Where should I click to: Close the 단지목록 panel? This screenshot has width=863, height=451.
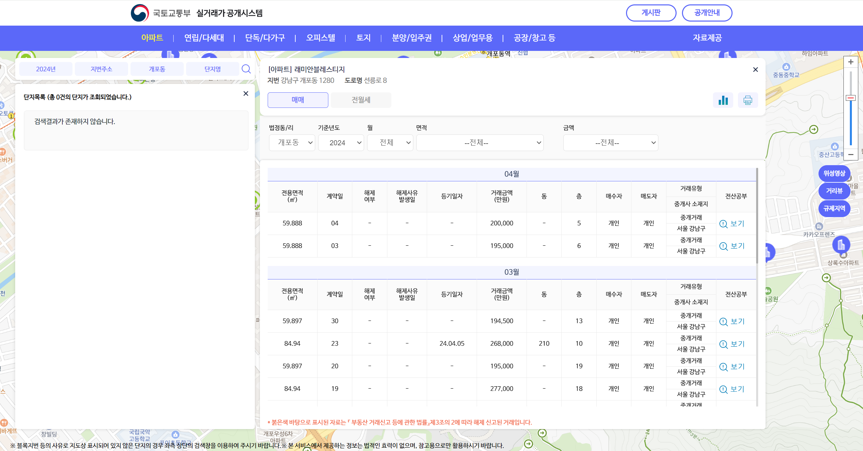pos(246,94)
